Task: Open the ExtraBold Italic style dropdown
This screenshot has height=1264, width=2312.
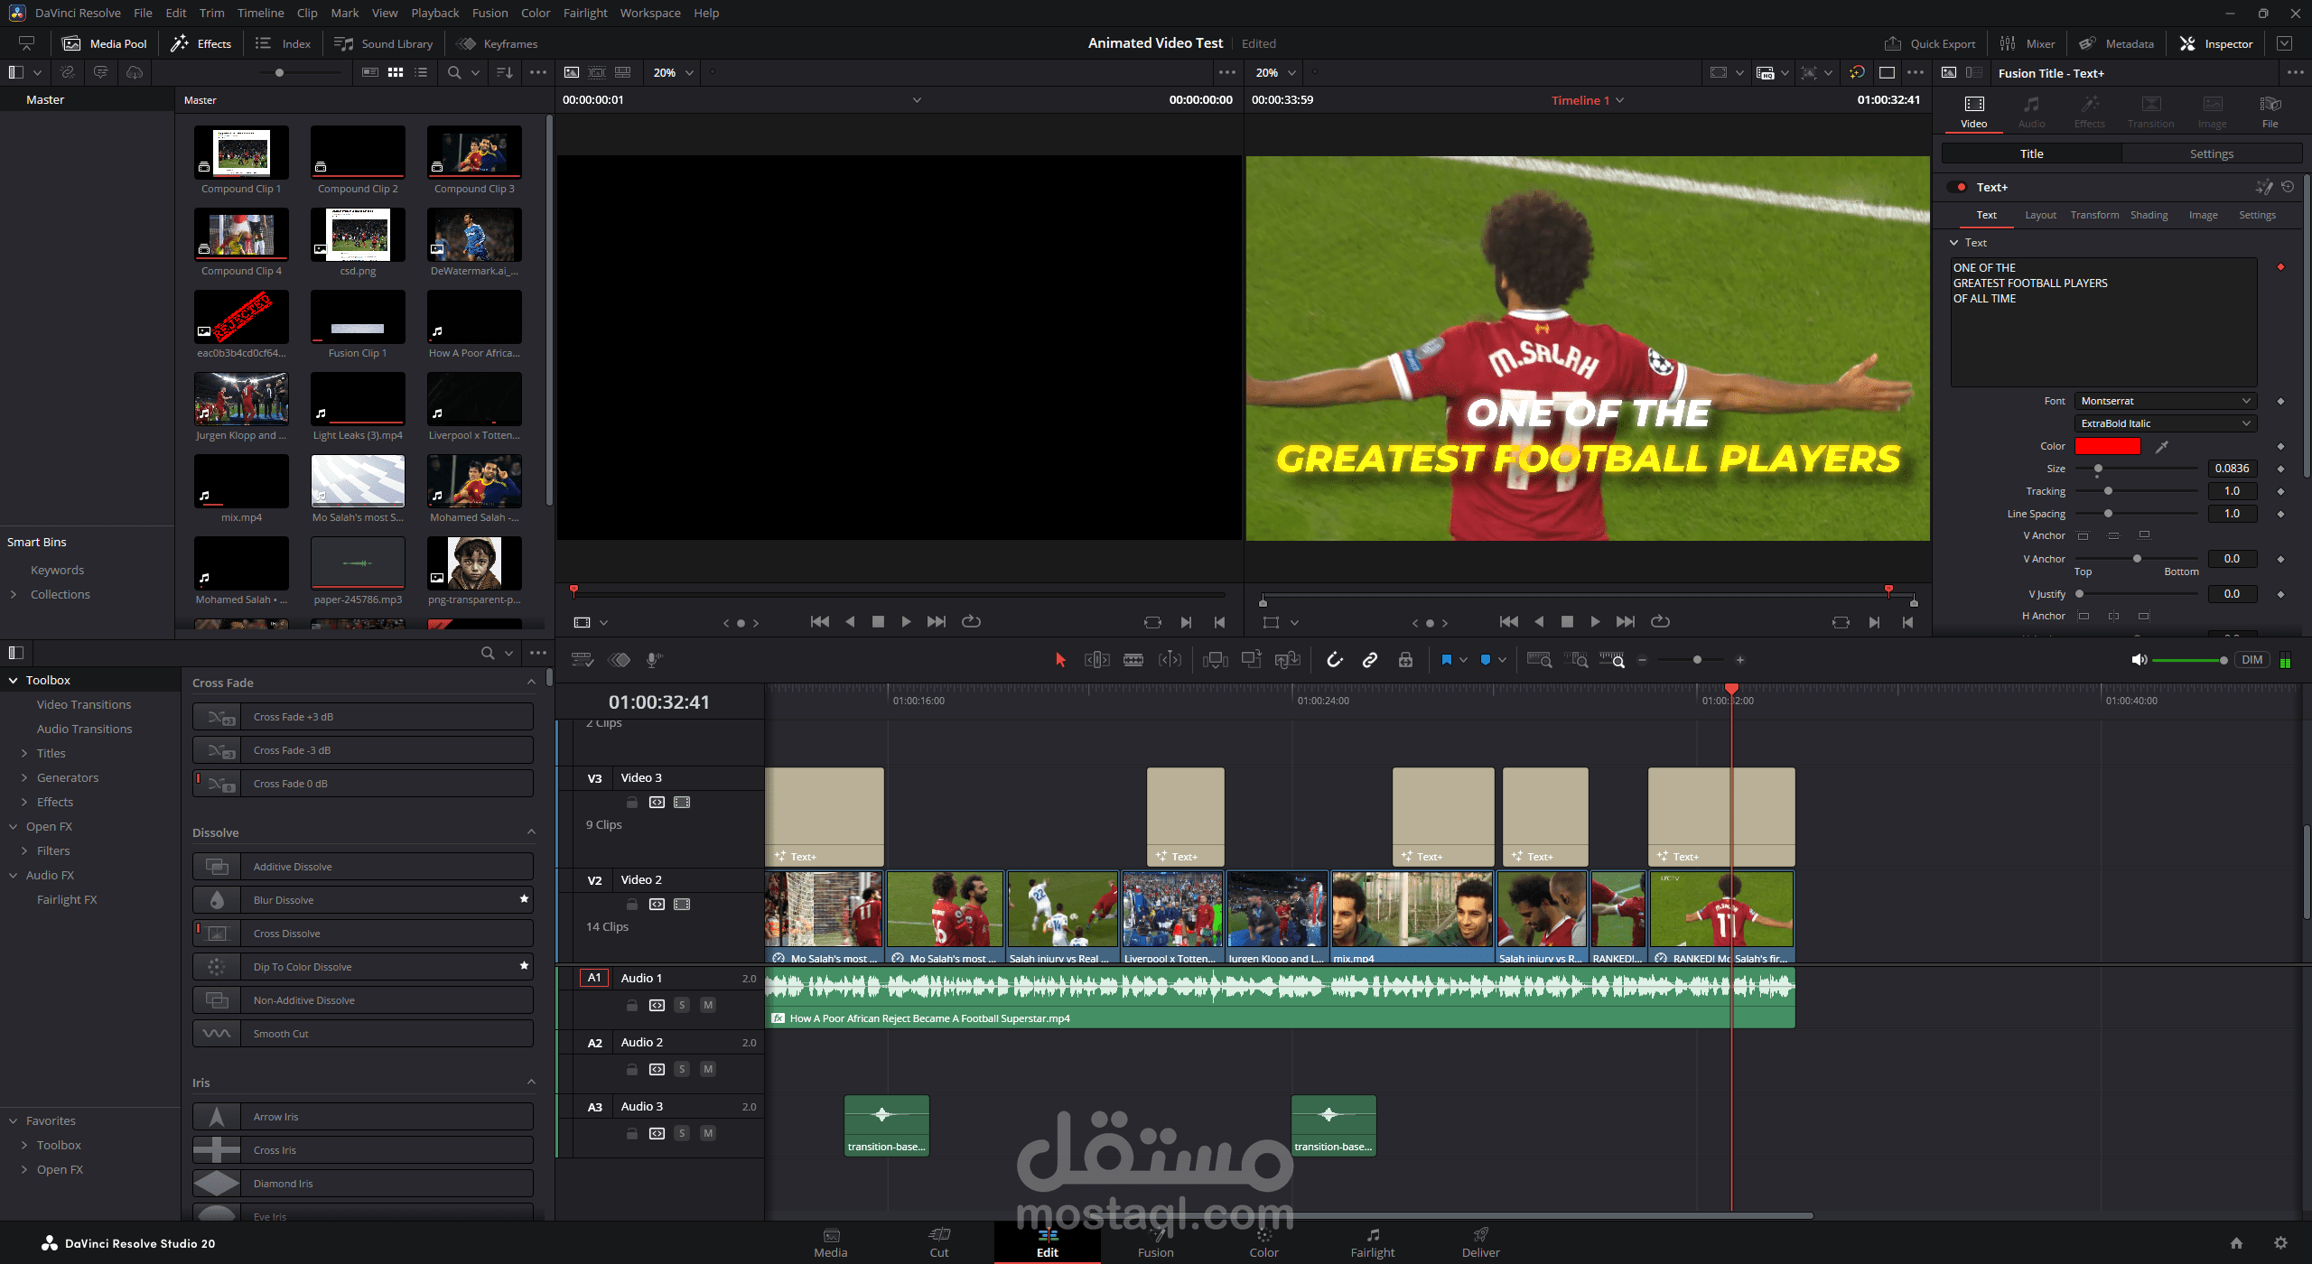Action: 2165,423
